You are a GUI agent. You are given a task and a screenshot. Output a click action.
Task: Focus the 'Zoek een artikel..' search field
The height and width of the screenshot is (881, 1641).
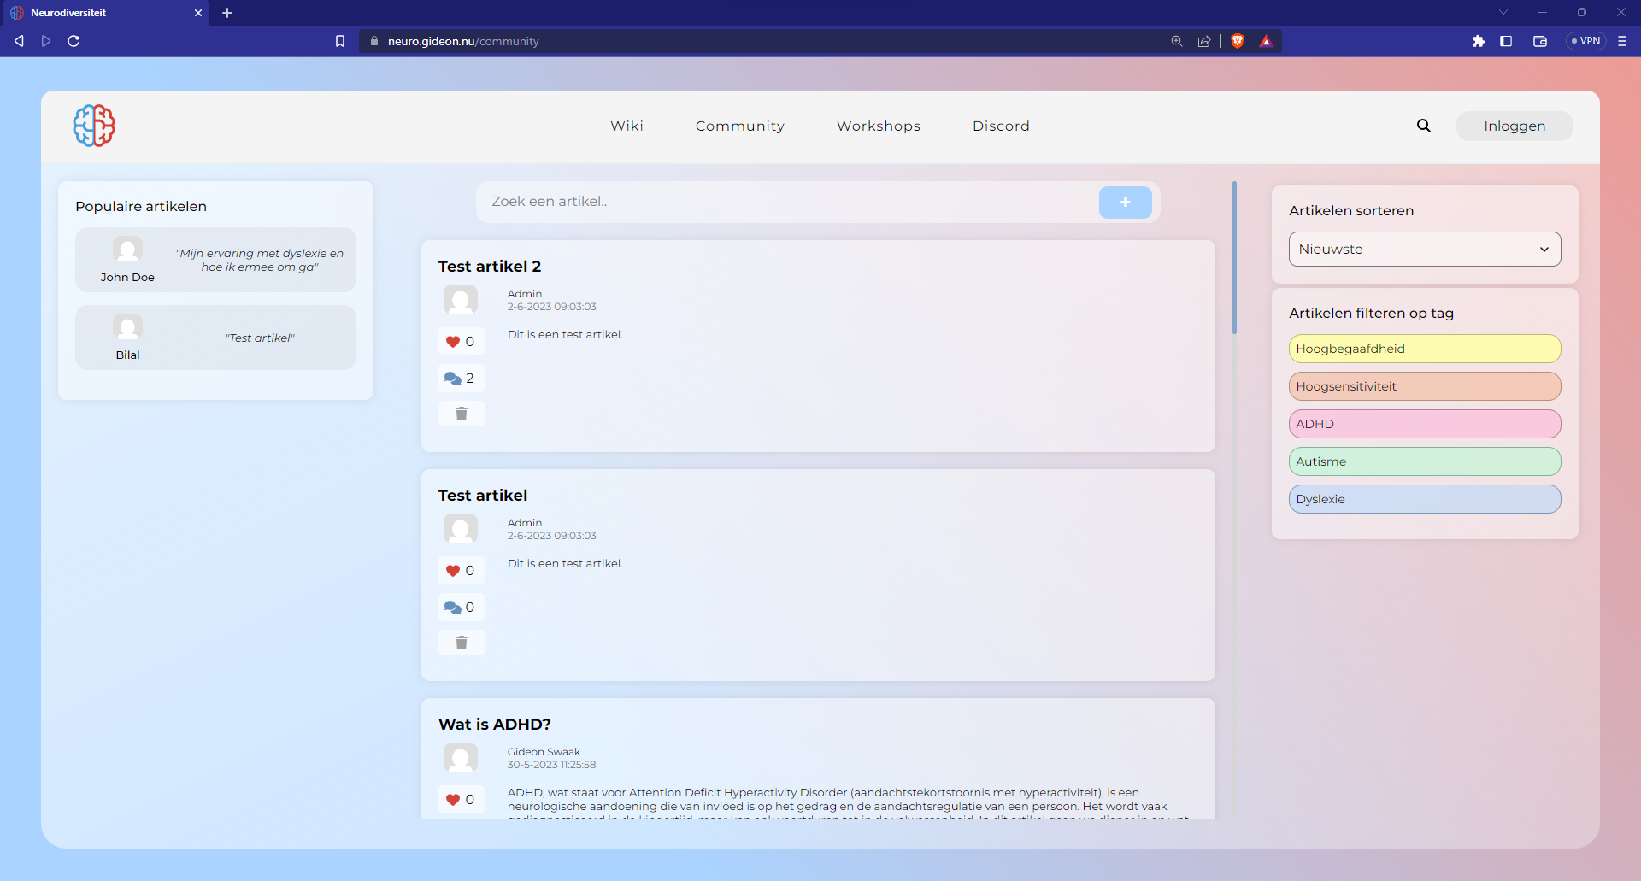click(x=786, y=202)
